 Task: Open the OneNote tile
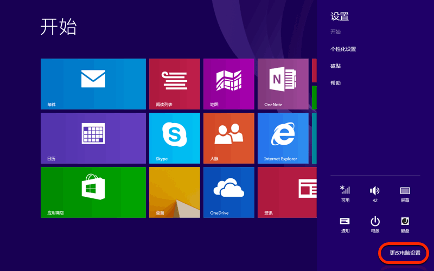(283, 84)
